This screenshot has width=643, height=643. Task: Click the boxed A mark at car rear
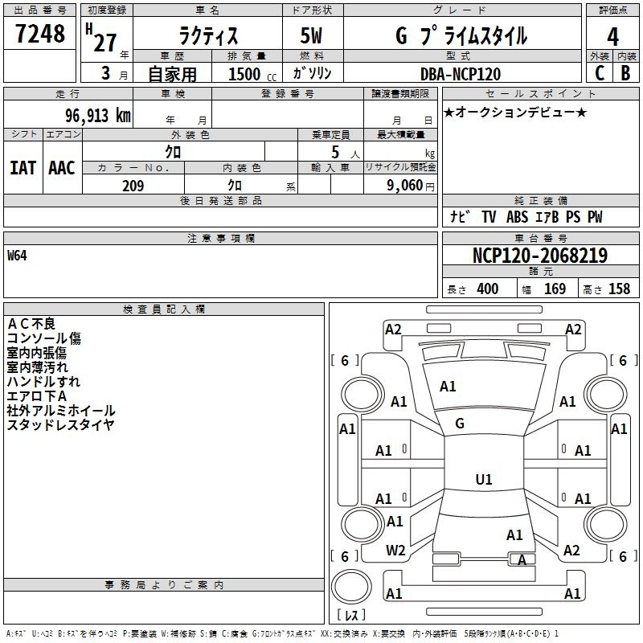coord(522,560)
